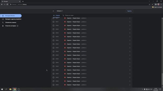Go back with the browser back arrow
The height and width of the screenshot is (91, 163).
(x=2, y=5)
